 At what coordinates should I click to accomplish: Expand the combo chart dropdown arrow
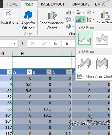[93, 19]
